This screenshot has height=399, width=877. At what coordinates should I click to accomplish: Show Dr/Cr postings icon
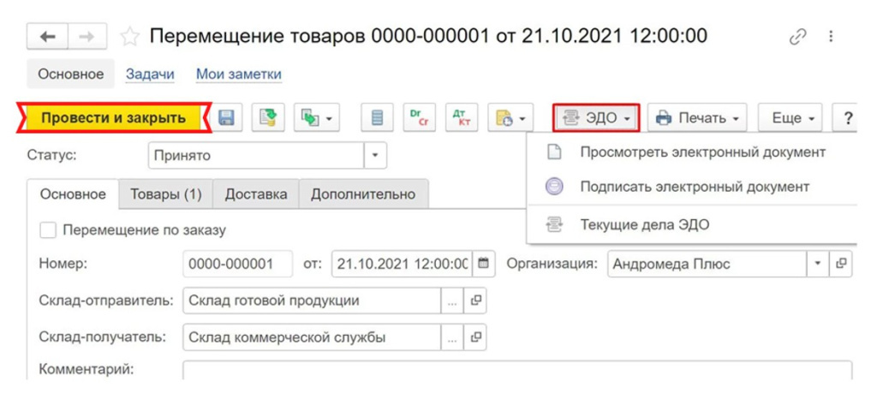pos(420,118)
